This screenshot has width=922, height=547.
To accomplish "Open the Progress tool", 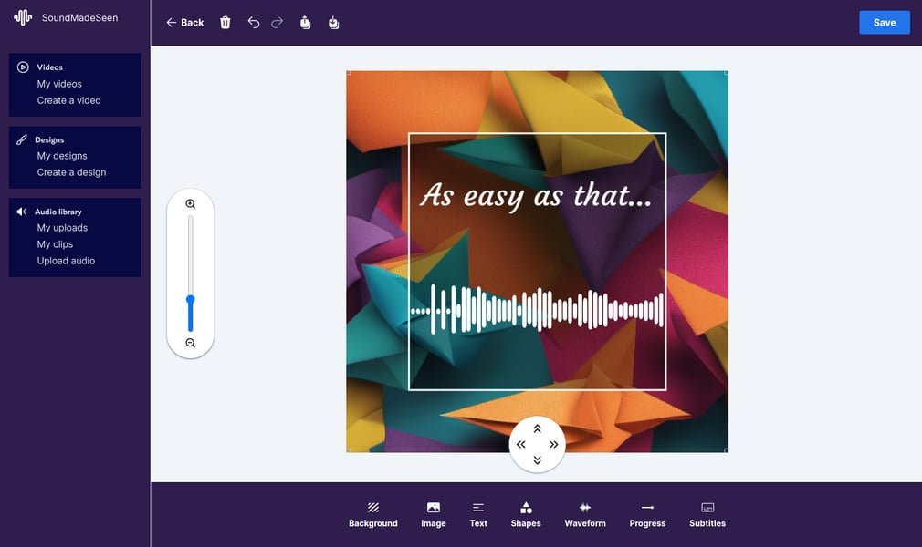I will (x=647, y=515).
